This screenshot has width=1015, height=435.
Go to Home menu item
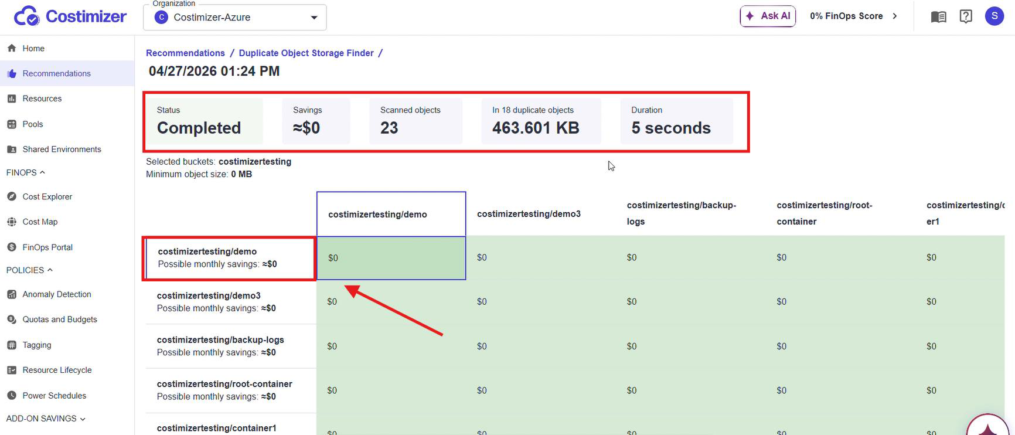point(67,48)
